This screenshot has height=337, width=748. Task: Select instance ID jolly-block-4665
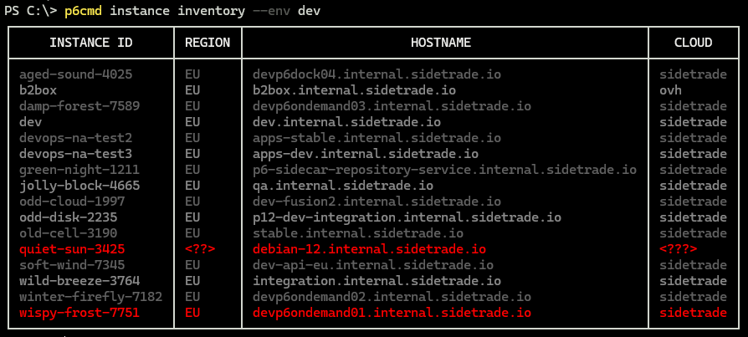click(x=79, y=186)
